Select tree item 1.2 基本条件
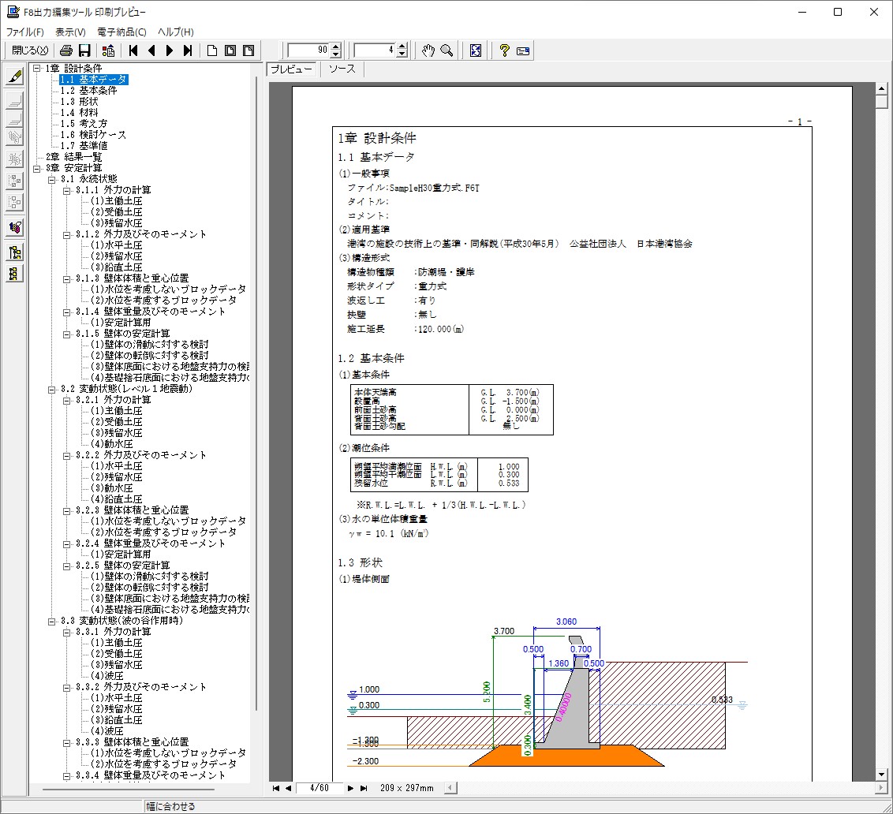893x814 pixels. pos(89,91)
